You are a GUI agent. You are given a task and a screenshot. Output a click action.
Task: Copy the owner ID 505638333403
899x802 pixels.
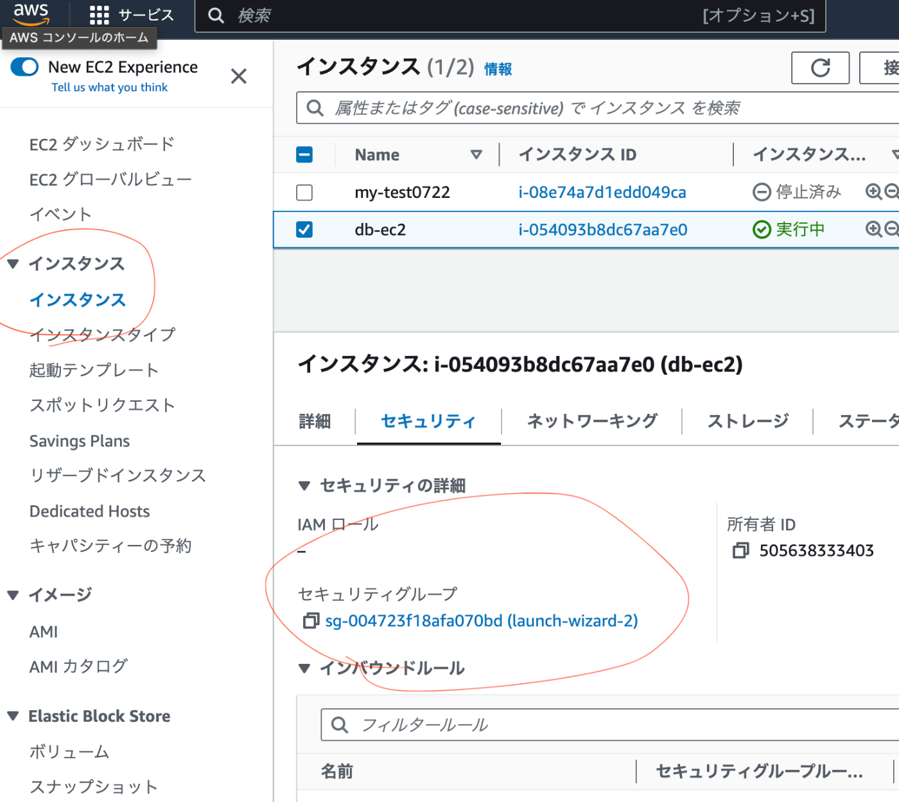point(740,551)
